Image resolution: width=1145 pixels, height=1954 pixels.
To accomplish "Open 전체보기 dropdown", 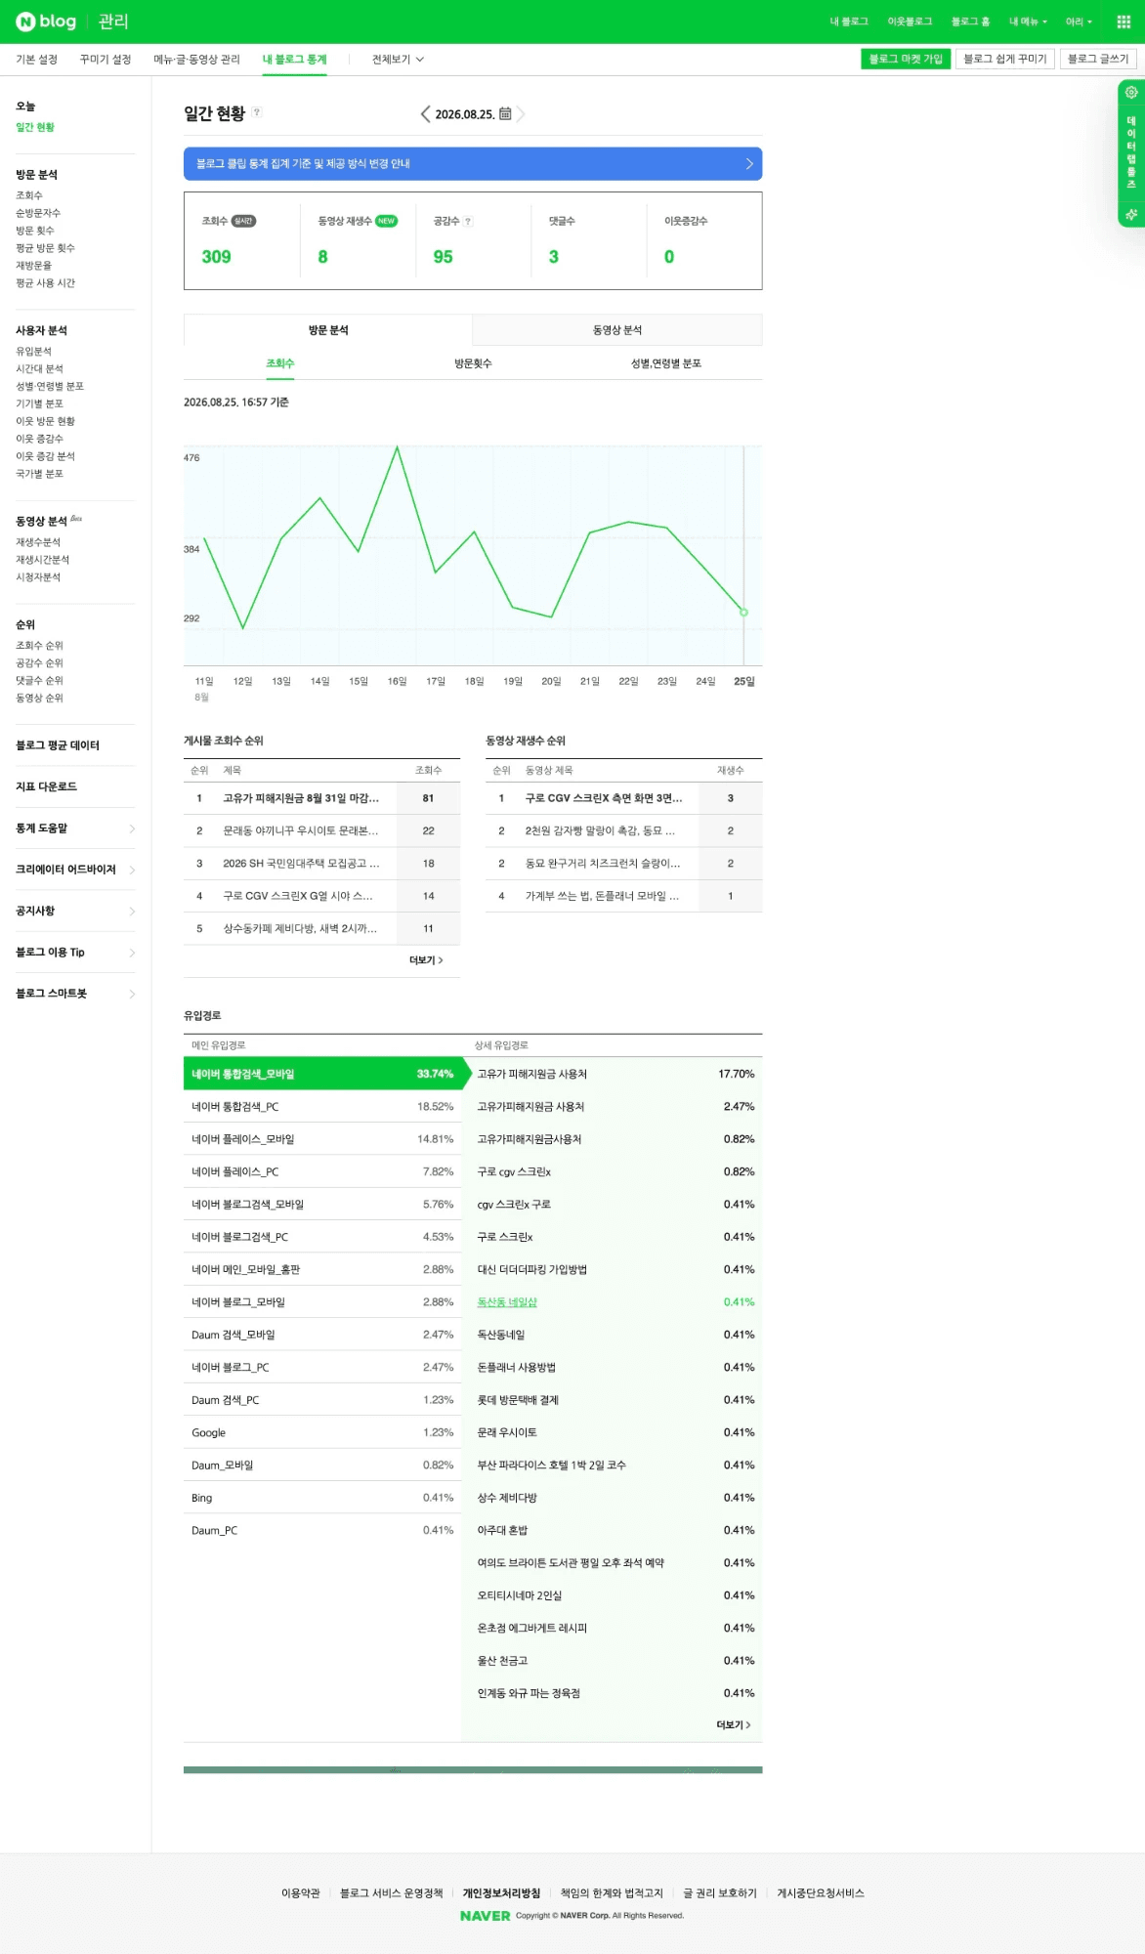I will click(x=398, y=60).
